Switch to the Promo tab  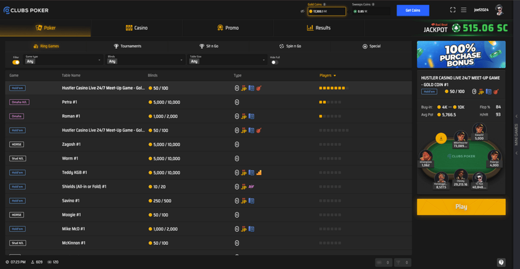227,28
